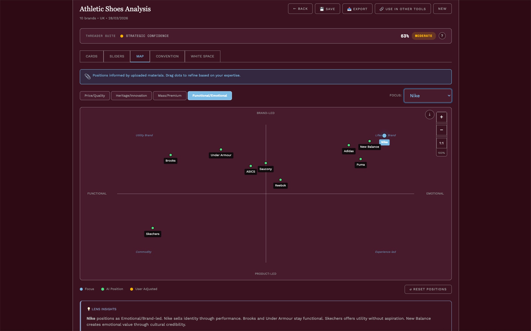Click the Skechers dot

pyautogui.click(x=153, y=228)
